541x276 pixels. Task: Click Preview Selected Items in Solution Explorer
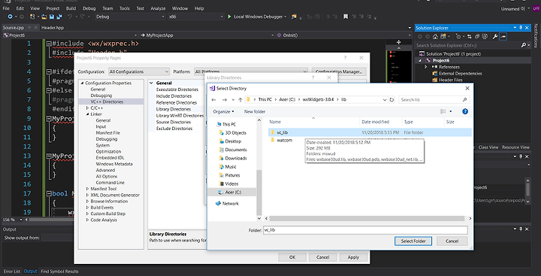tap(503, 37)
